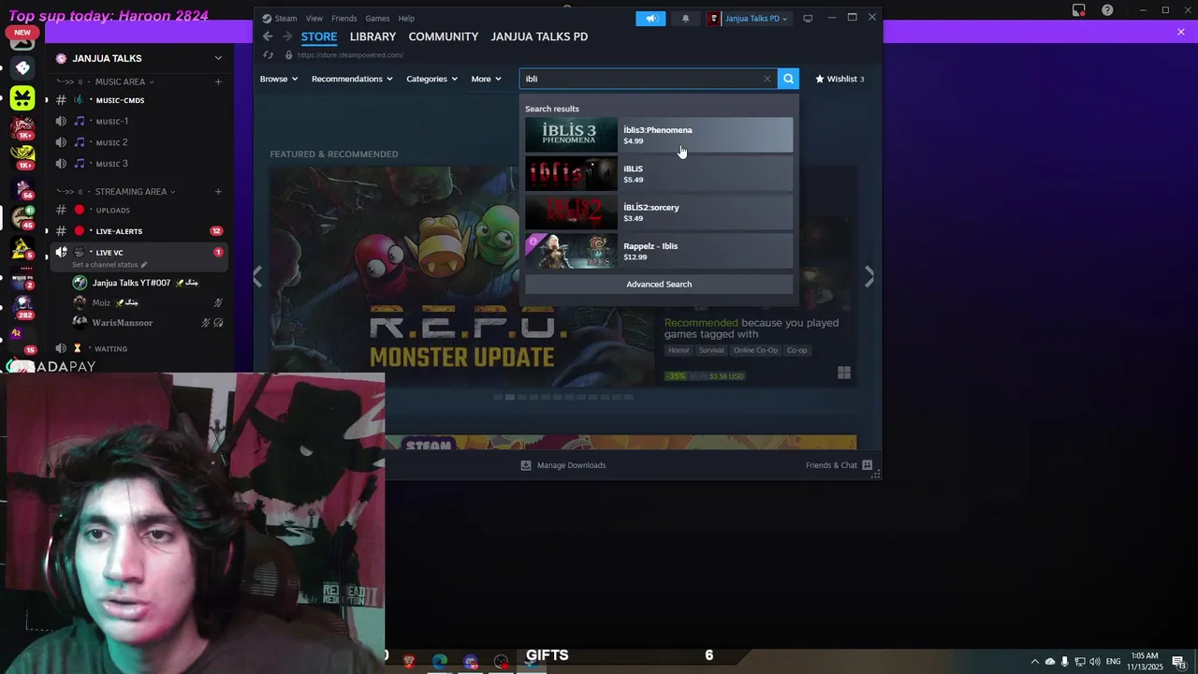Click the magnifier search button

(x=788, y=79)
